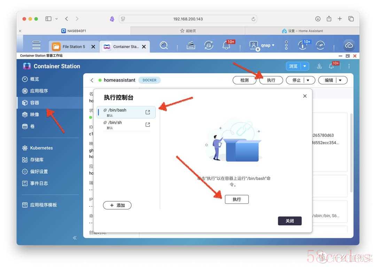The height and width of the screenshot is (267, 376).
Task: Switch to the NAS6940F1 browser tab
Action: 74,31
